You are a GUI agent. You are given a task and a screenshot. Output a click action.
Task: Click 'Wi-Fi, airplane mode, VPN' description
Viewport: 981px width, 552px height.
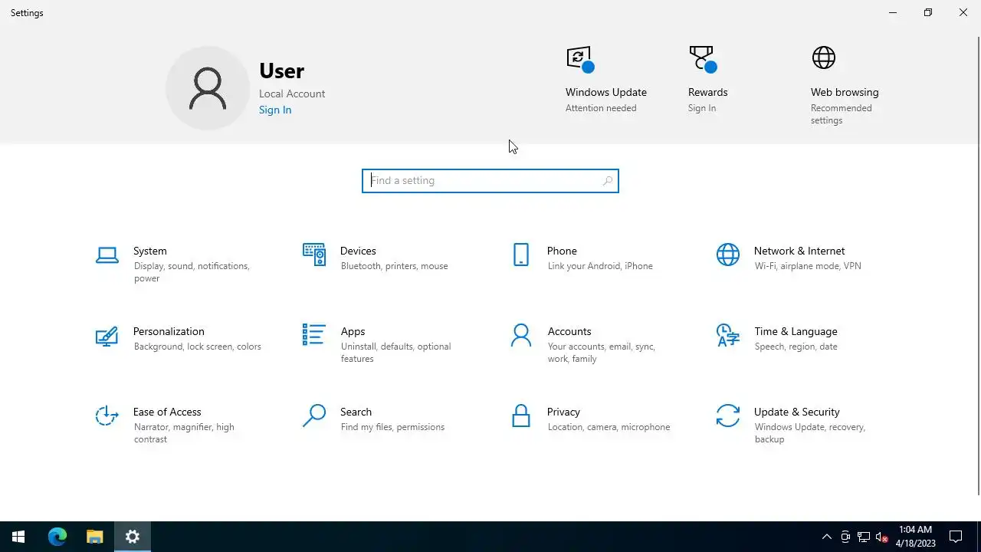pyautogui.click(x=808, y=266)
